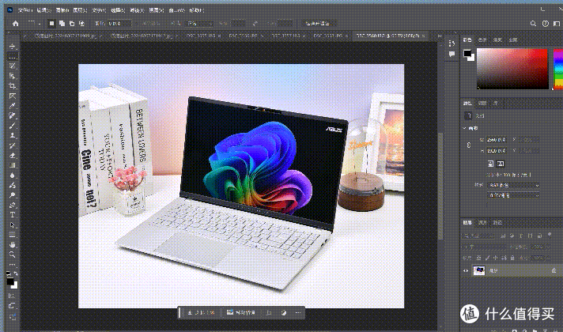Click the Home icon in options bar
Viewport: 563px width, 332px height.
coord(16,24)
